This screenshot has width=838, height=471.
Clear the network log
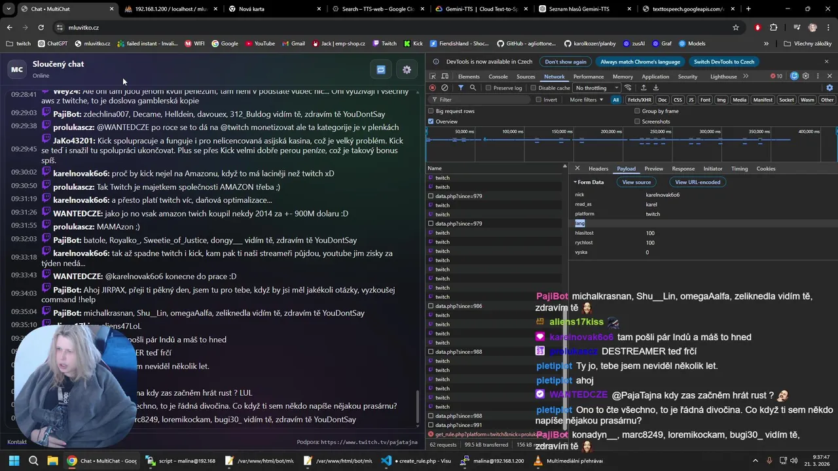pyautogui.click(x=445, y=88)
